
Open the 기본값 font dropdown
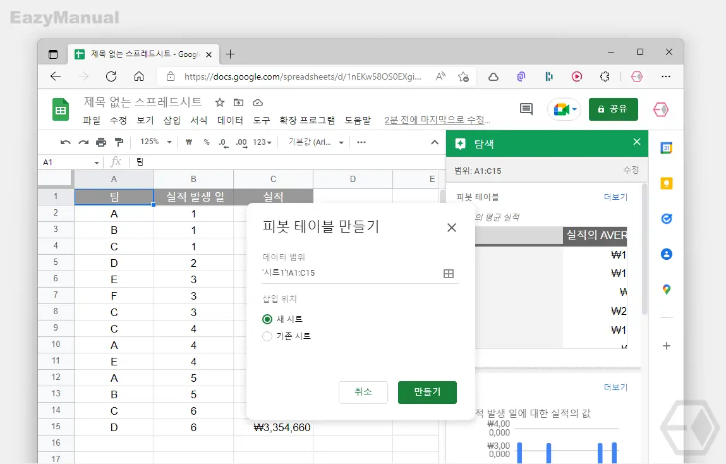pos(316,142)
